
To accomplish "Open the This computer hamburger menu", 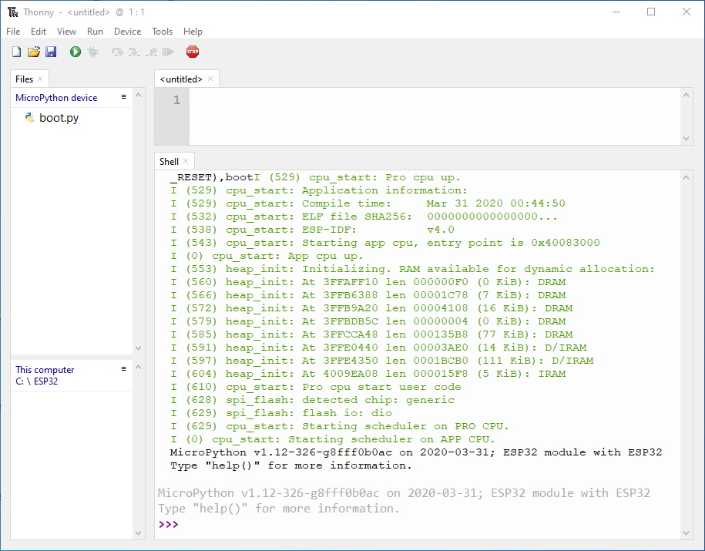I will (x=123, y=369).
